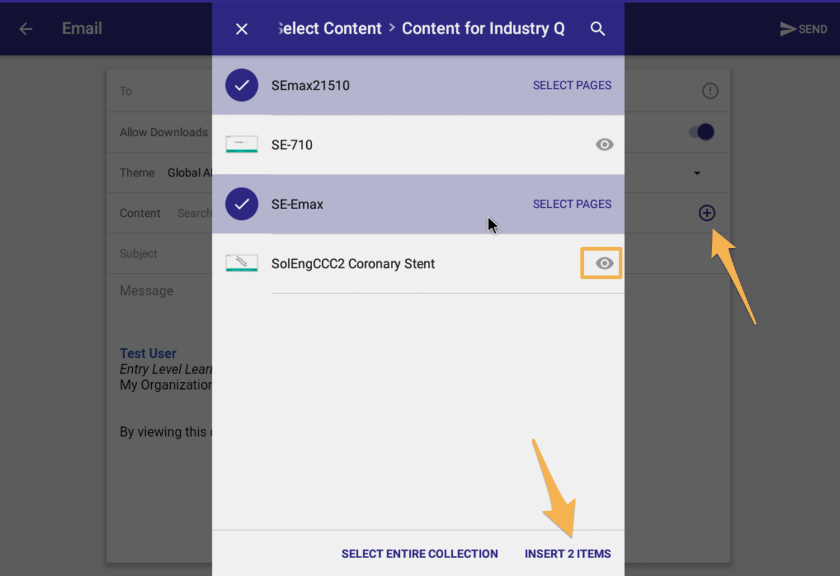840x576 pixels.
Task: Click the SEND icon to send the email
Action: 804,28
